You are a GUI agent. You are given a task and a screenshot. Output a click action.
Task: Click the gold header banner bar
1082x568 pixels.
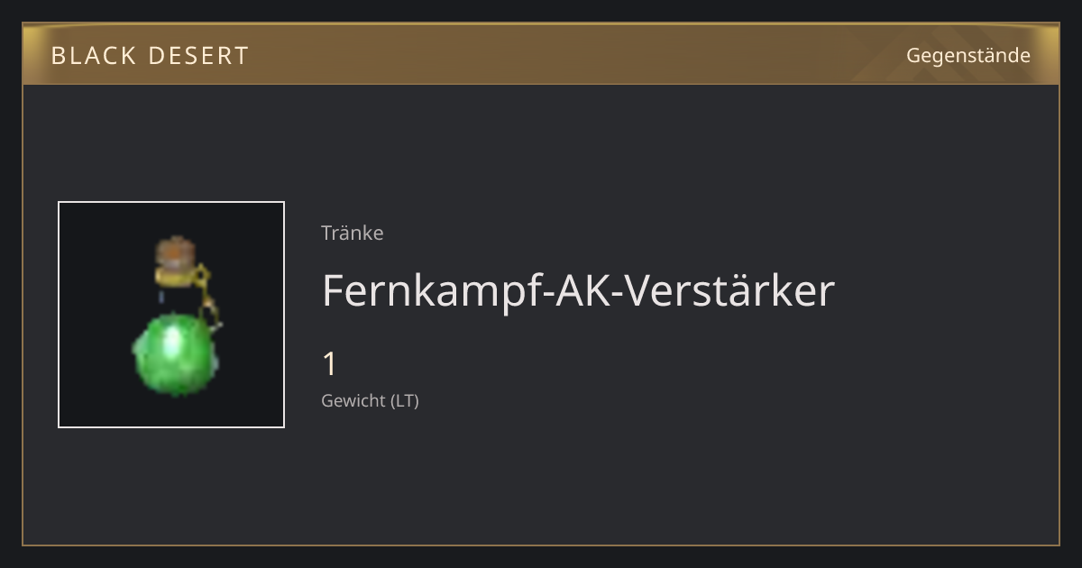pyautogui.click(x=541, y=55)
